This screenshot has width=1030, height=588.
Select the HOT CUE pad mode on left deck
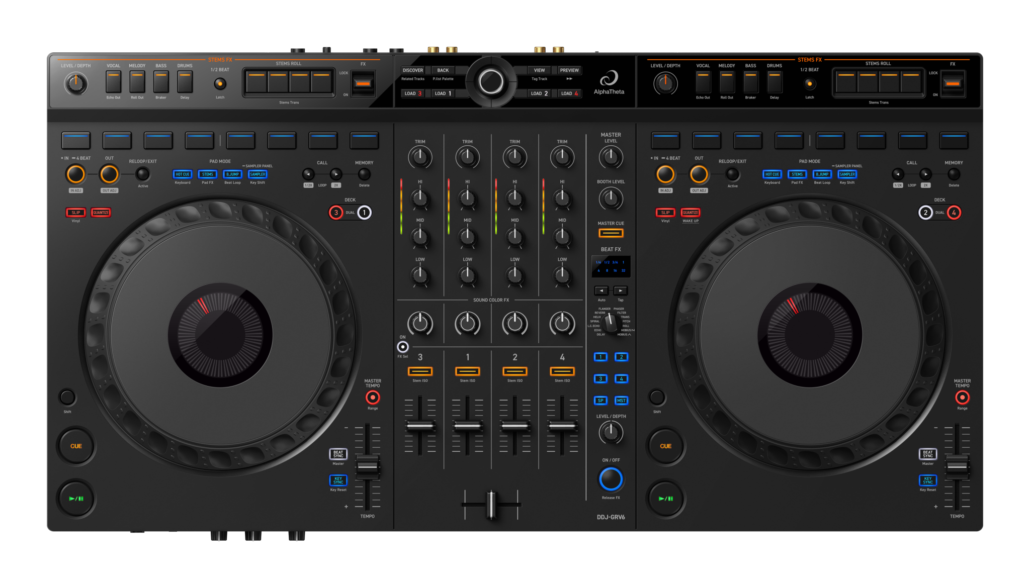(x=182, y=174)
